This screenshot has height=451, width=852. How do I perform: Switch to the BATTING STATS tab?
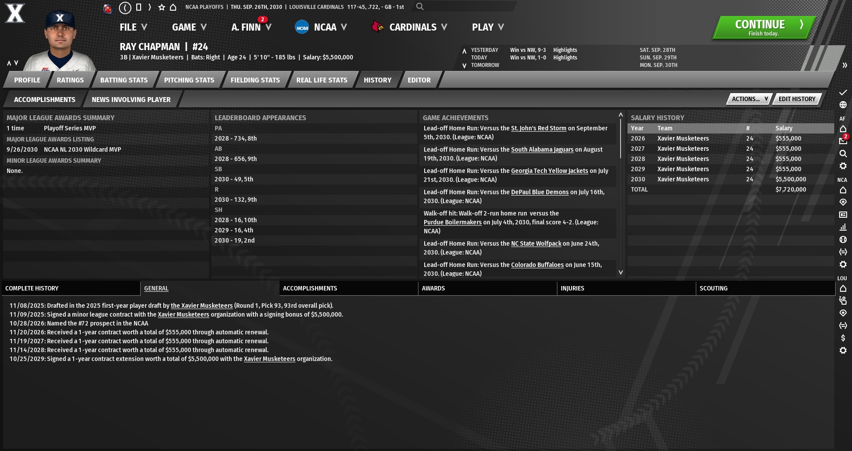[124, 80]
